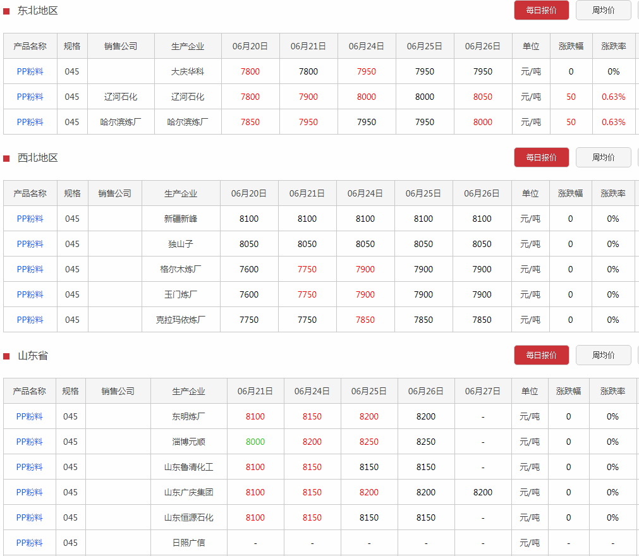This screenshot has height=556, width=639.
Task: Click 辽河石化 in the 生产企业 column
Action: pyautogui.click(x=188, y=97)
